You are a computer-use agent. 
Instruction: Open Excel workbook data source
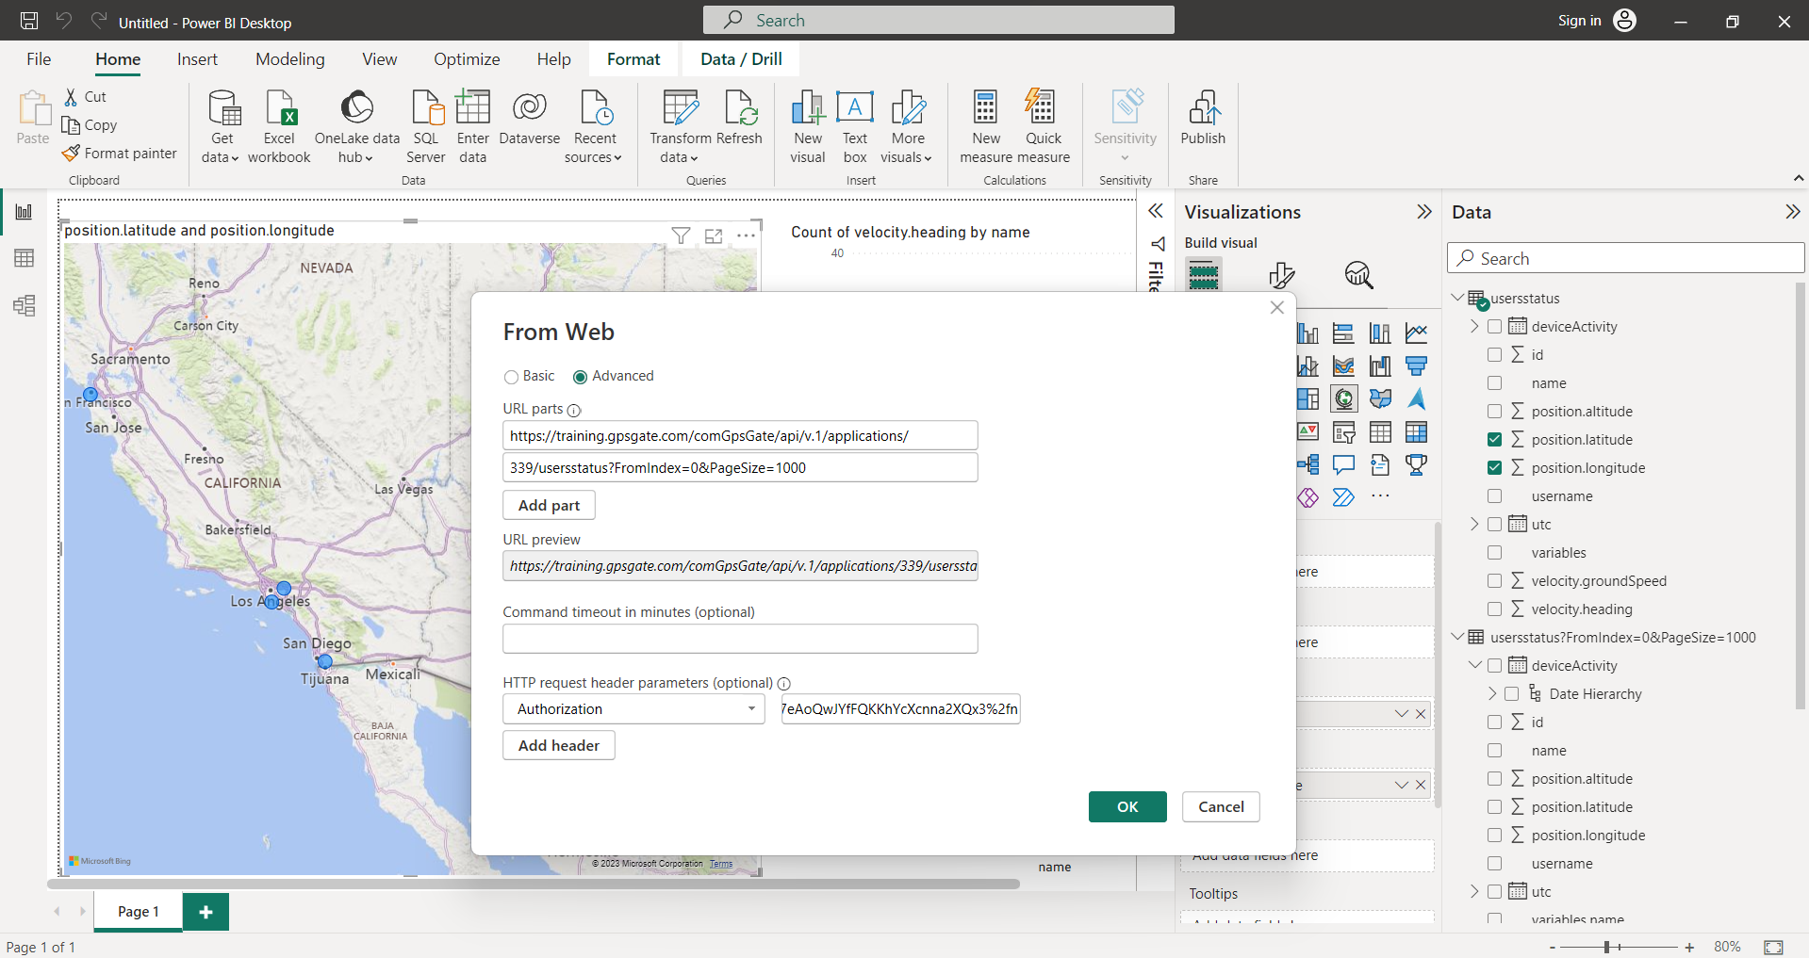click(x=279, y=109)
